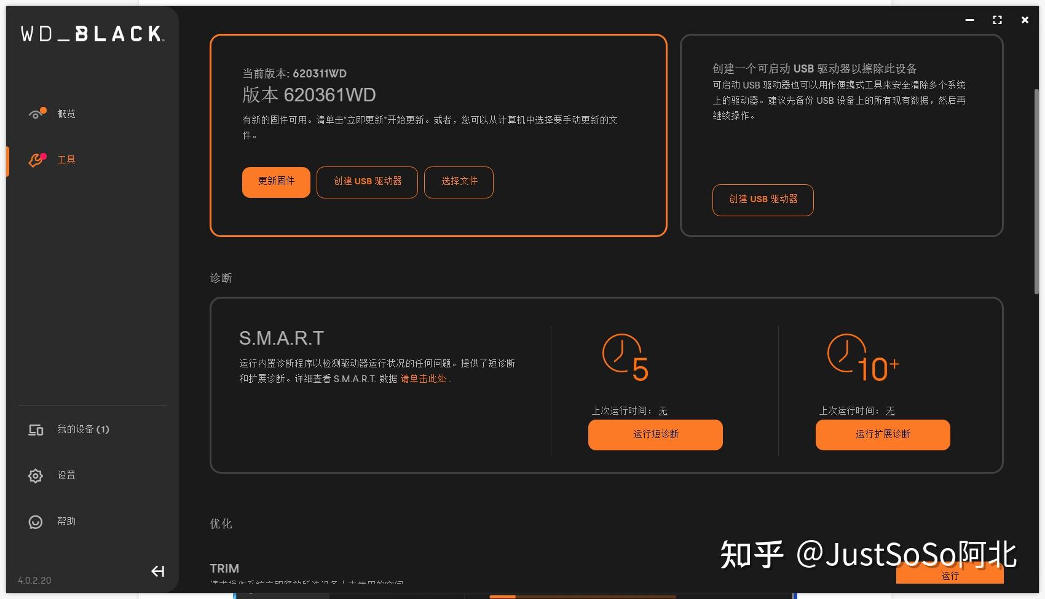
Task: Click extended diagnostic 上次运行时间: 无 text
Action: (x=857, y=410)
